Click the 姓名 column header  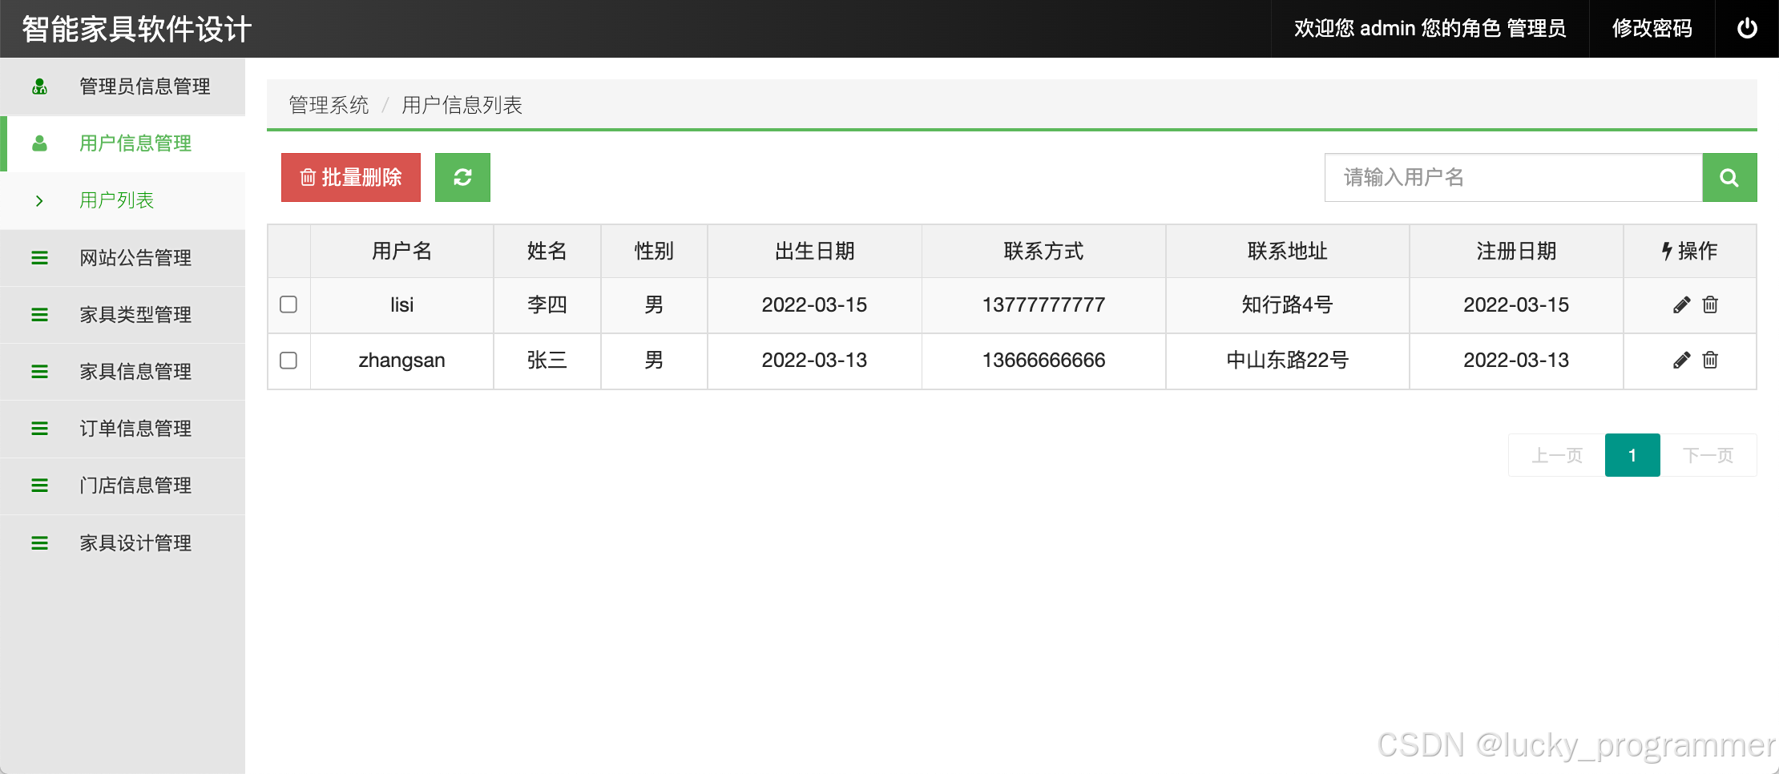tap(547, 251)
